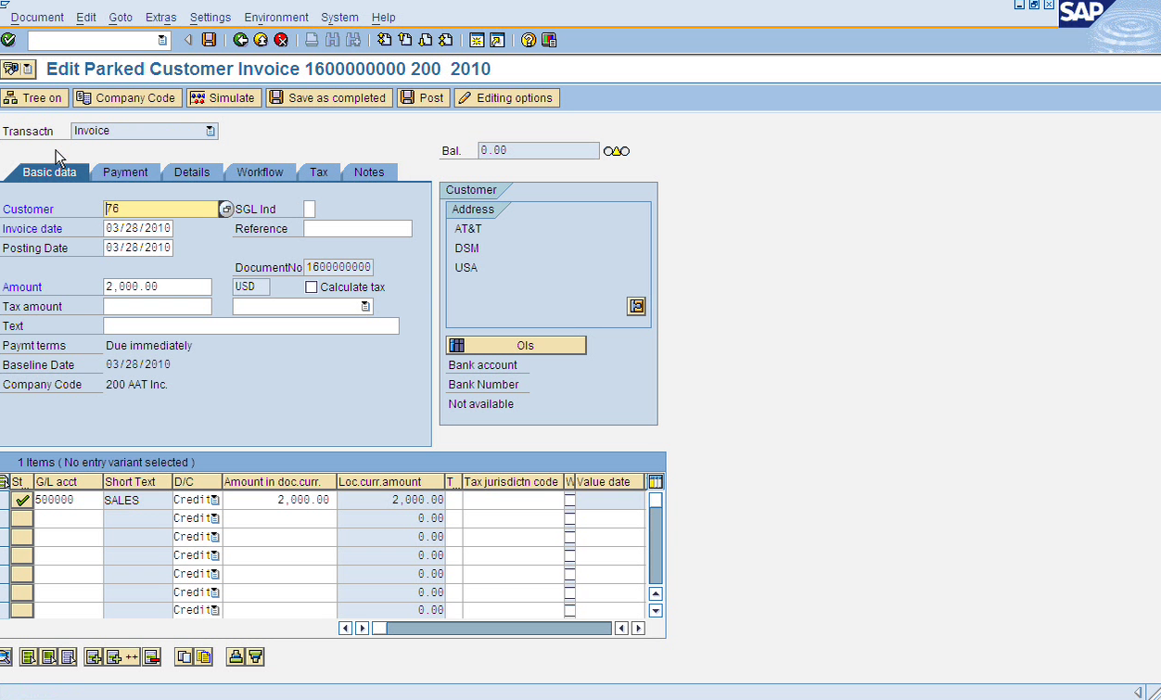Click the Delete line icon with red minus
Screen dimensions: 1161x700
coord(153,656)
